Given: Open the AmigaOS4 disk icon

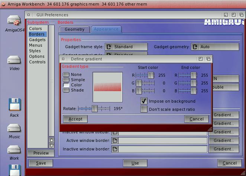Looking at the screenshot, I should (14, 20).
